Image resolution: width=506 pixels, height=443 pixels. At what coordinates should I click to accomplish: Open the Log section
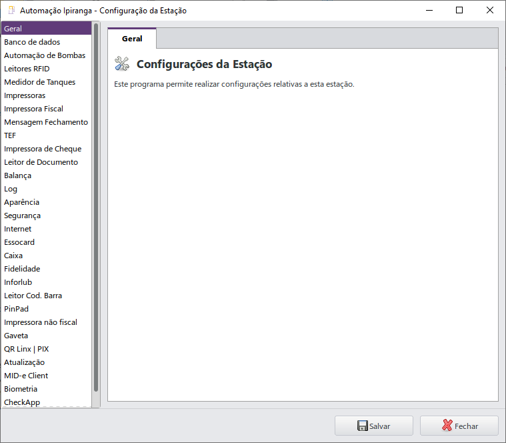click(x=47, y=189)
